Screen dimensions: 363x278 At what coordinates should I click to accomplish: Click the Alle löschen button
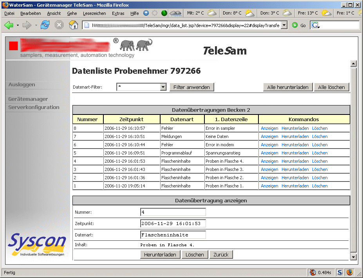[x=332, y=87]
